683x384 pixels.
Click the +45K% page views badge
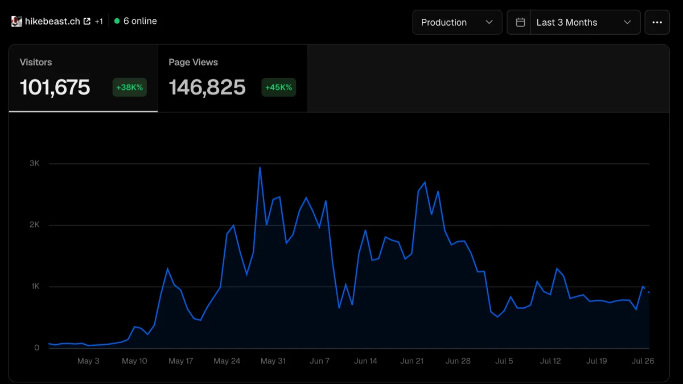(x=279, y=88)
